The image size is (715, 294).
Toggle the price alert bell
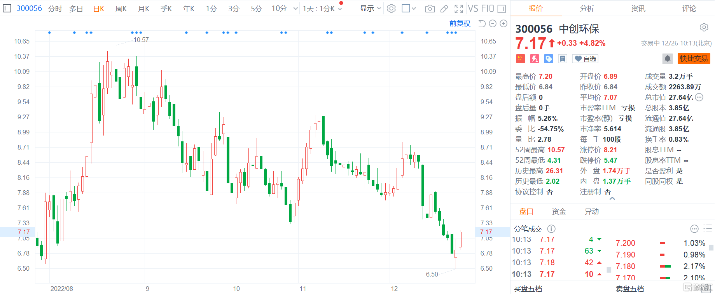[668, 59]
